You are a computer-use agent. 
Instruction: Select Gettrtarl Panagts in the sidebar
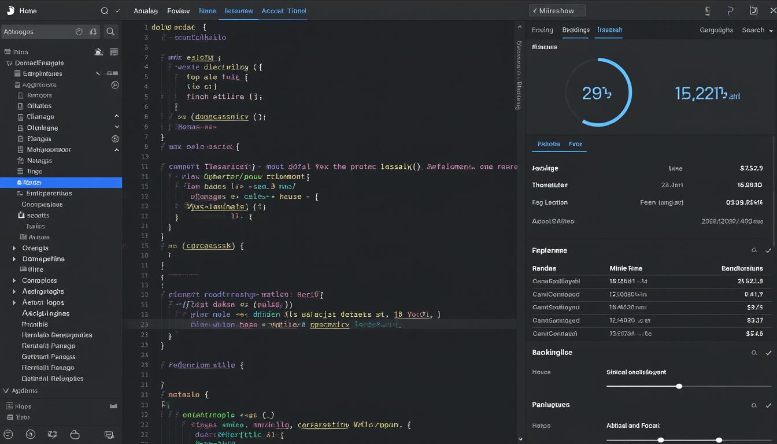coord(49,357)
